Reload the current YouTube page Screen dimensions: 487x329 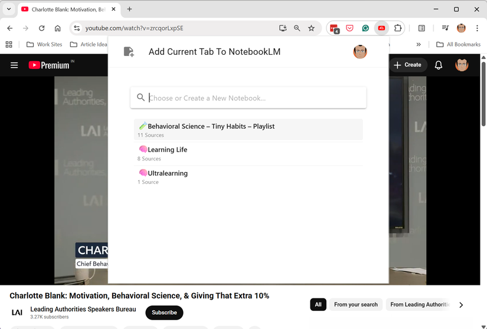tap(42, 28)
